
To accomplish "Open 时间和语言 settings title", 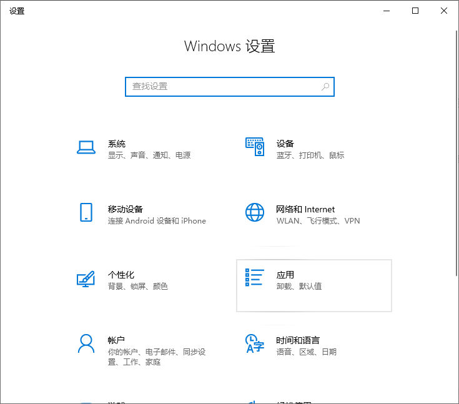I will pos(298,340).
